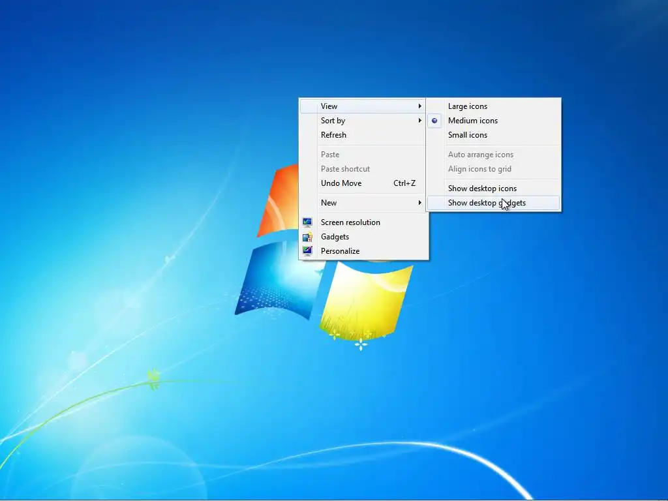Viewport: 668px width, 501px height.
Task: Open Personalize from the context menu
Action: tap(363, 251)
